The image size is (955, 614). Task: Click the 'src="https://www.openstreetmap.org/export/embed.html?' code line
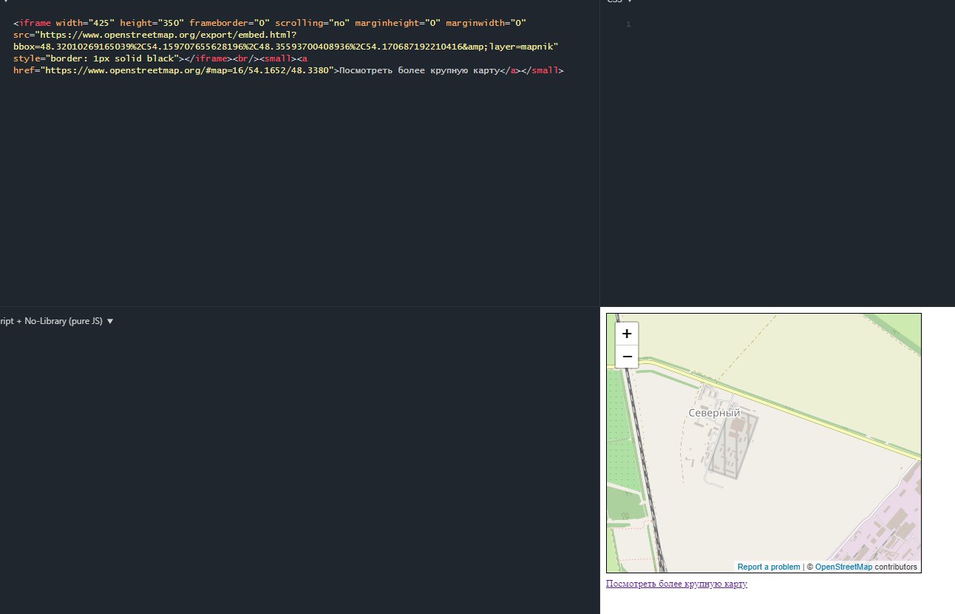(154, 35)
